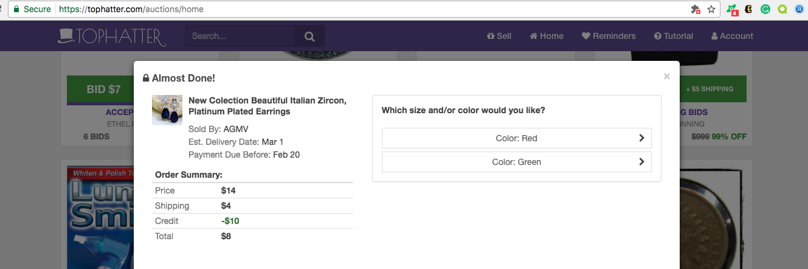Open Reminders in the top navigation
Viewport: 808px width, 269px height.
609,36
